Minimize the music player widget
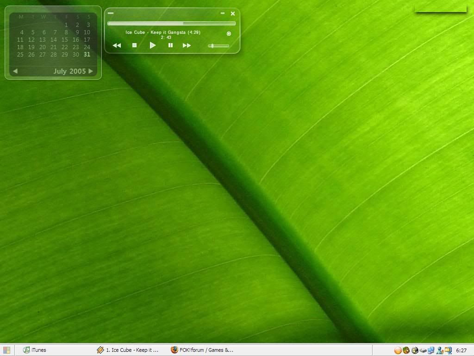Image resolution: width=474 pixels, height=356 pixels. 223,13
